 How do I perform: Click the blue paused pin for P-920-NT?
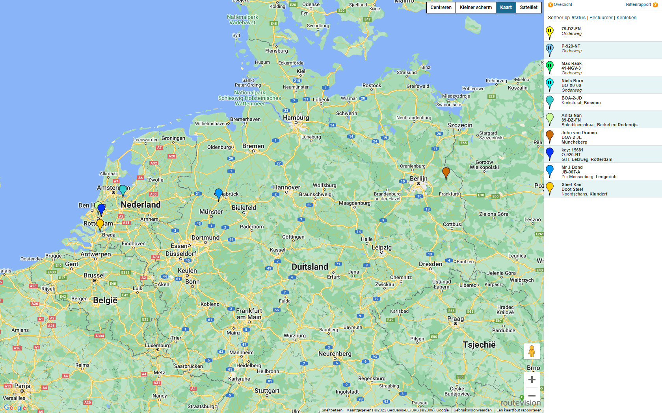[x=550, y=50]
